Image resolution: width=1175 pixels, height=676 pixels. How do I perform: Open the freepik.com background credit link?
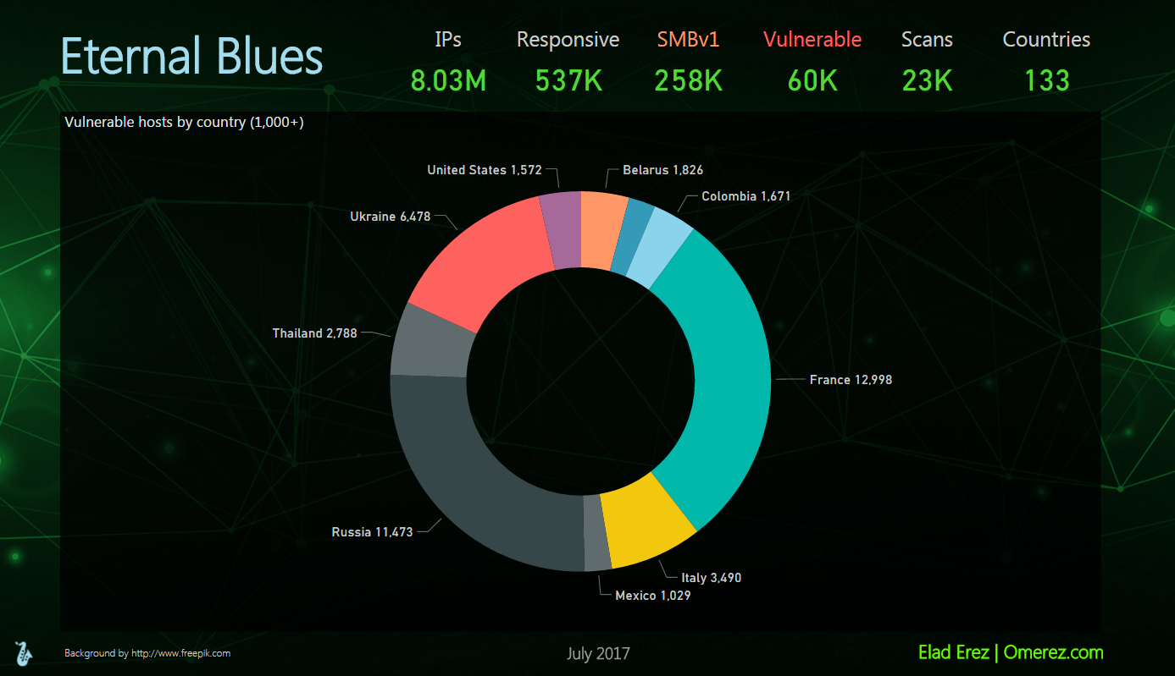(147, 653)
